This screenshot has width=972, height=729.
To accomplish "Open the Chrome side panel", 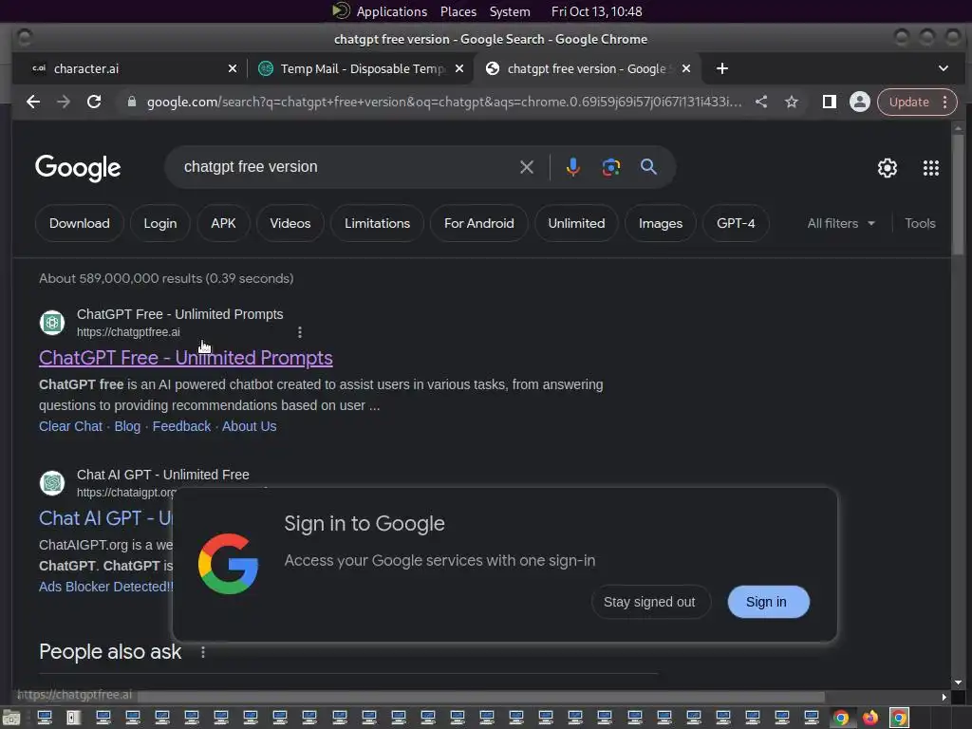I will tap(830, 102).
